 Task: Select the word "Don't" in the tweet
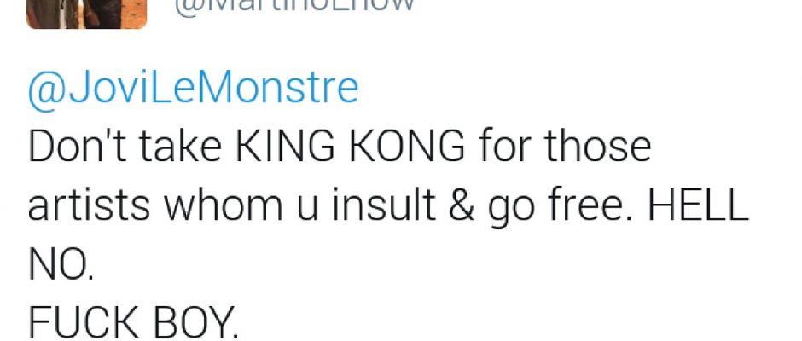[78, 147]
